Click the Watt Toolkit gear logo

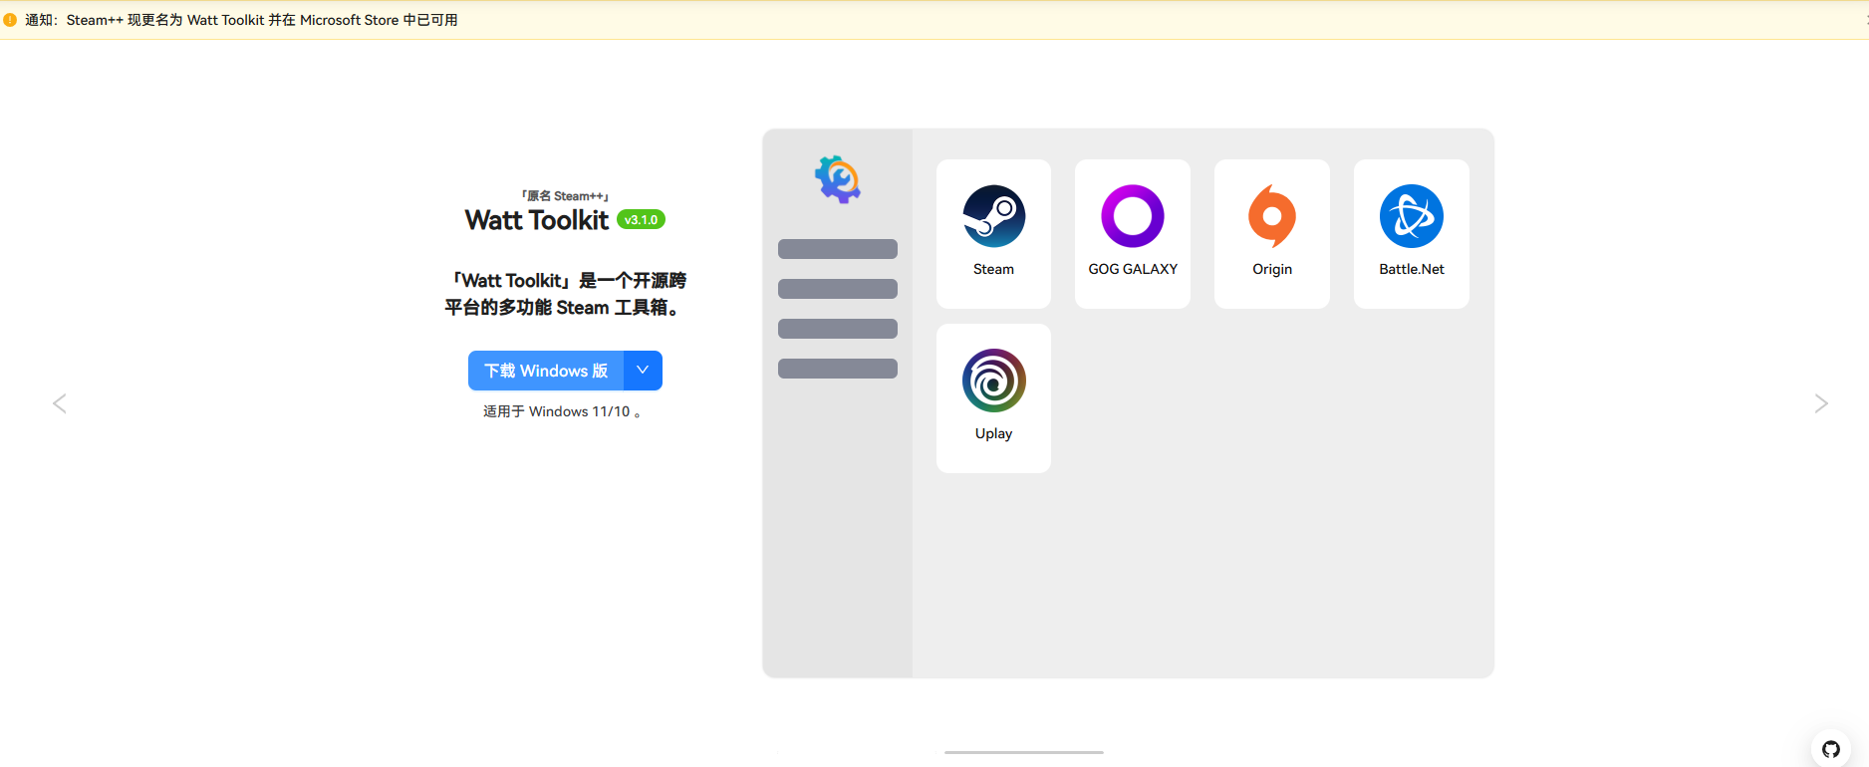point(837,179)
